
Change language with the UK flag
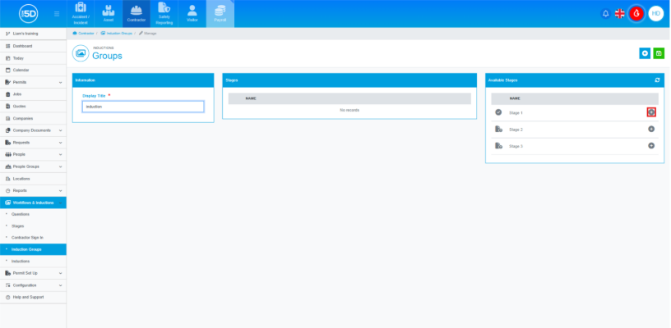(x=620, y=14)
